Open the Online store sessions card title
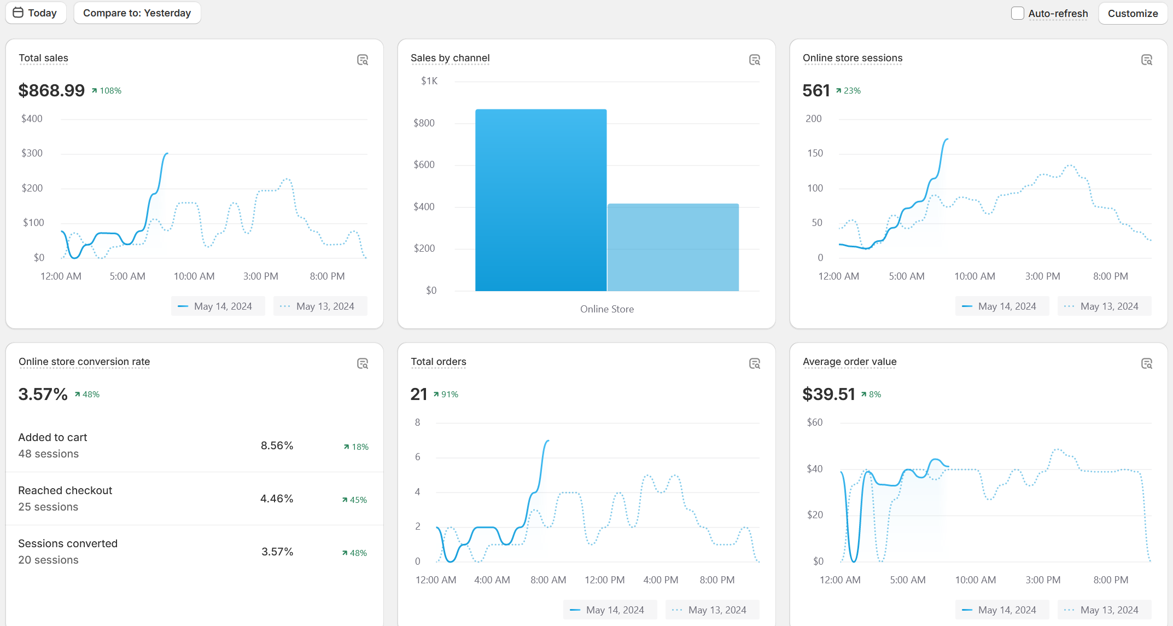The width and height of the screenshot is (1173, 626). [x=853, y=58]
